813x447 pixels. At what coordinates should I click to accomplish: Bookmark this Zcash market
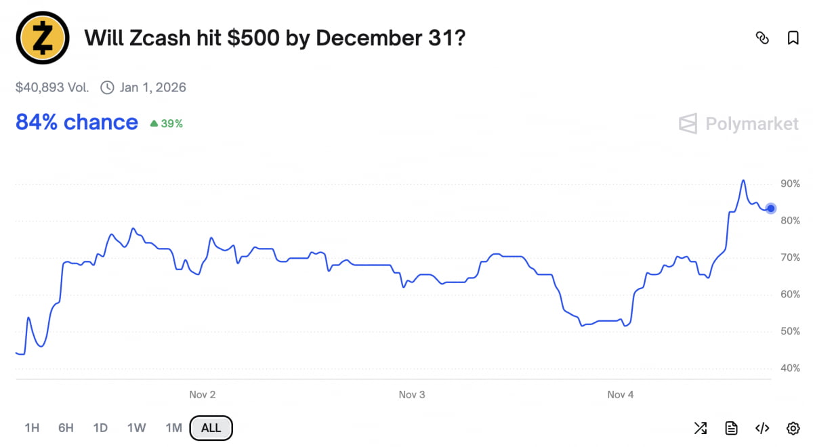click(x=793, y=38)
